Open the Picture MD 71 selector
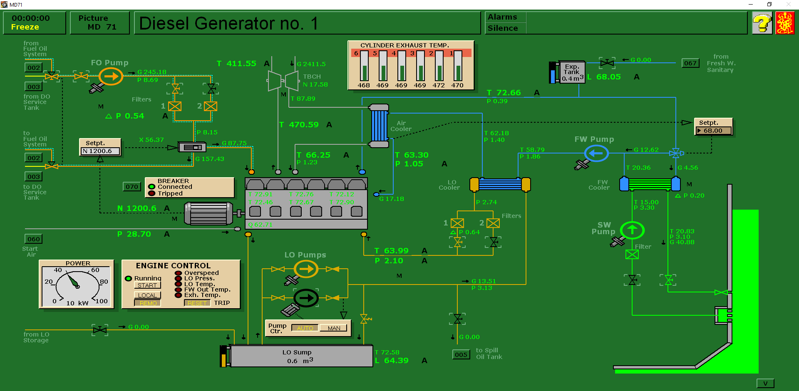Image resolution: width=799 pixels, height=391 pixels. (100, 23)
